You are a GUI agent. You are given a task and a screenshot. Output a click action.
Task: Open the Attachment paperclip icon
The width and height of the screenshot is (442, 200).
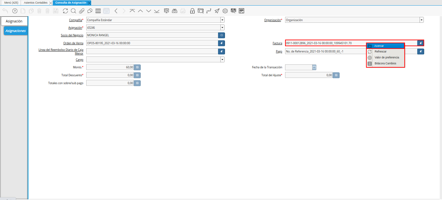pos(82,11)
